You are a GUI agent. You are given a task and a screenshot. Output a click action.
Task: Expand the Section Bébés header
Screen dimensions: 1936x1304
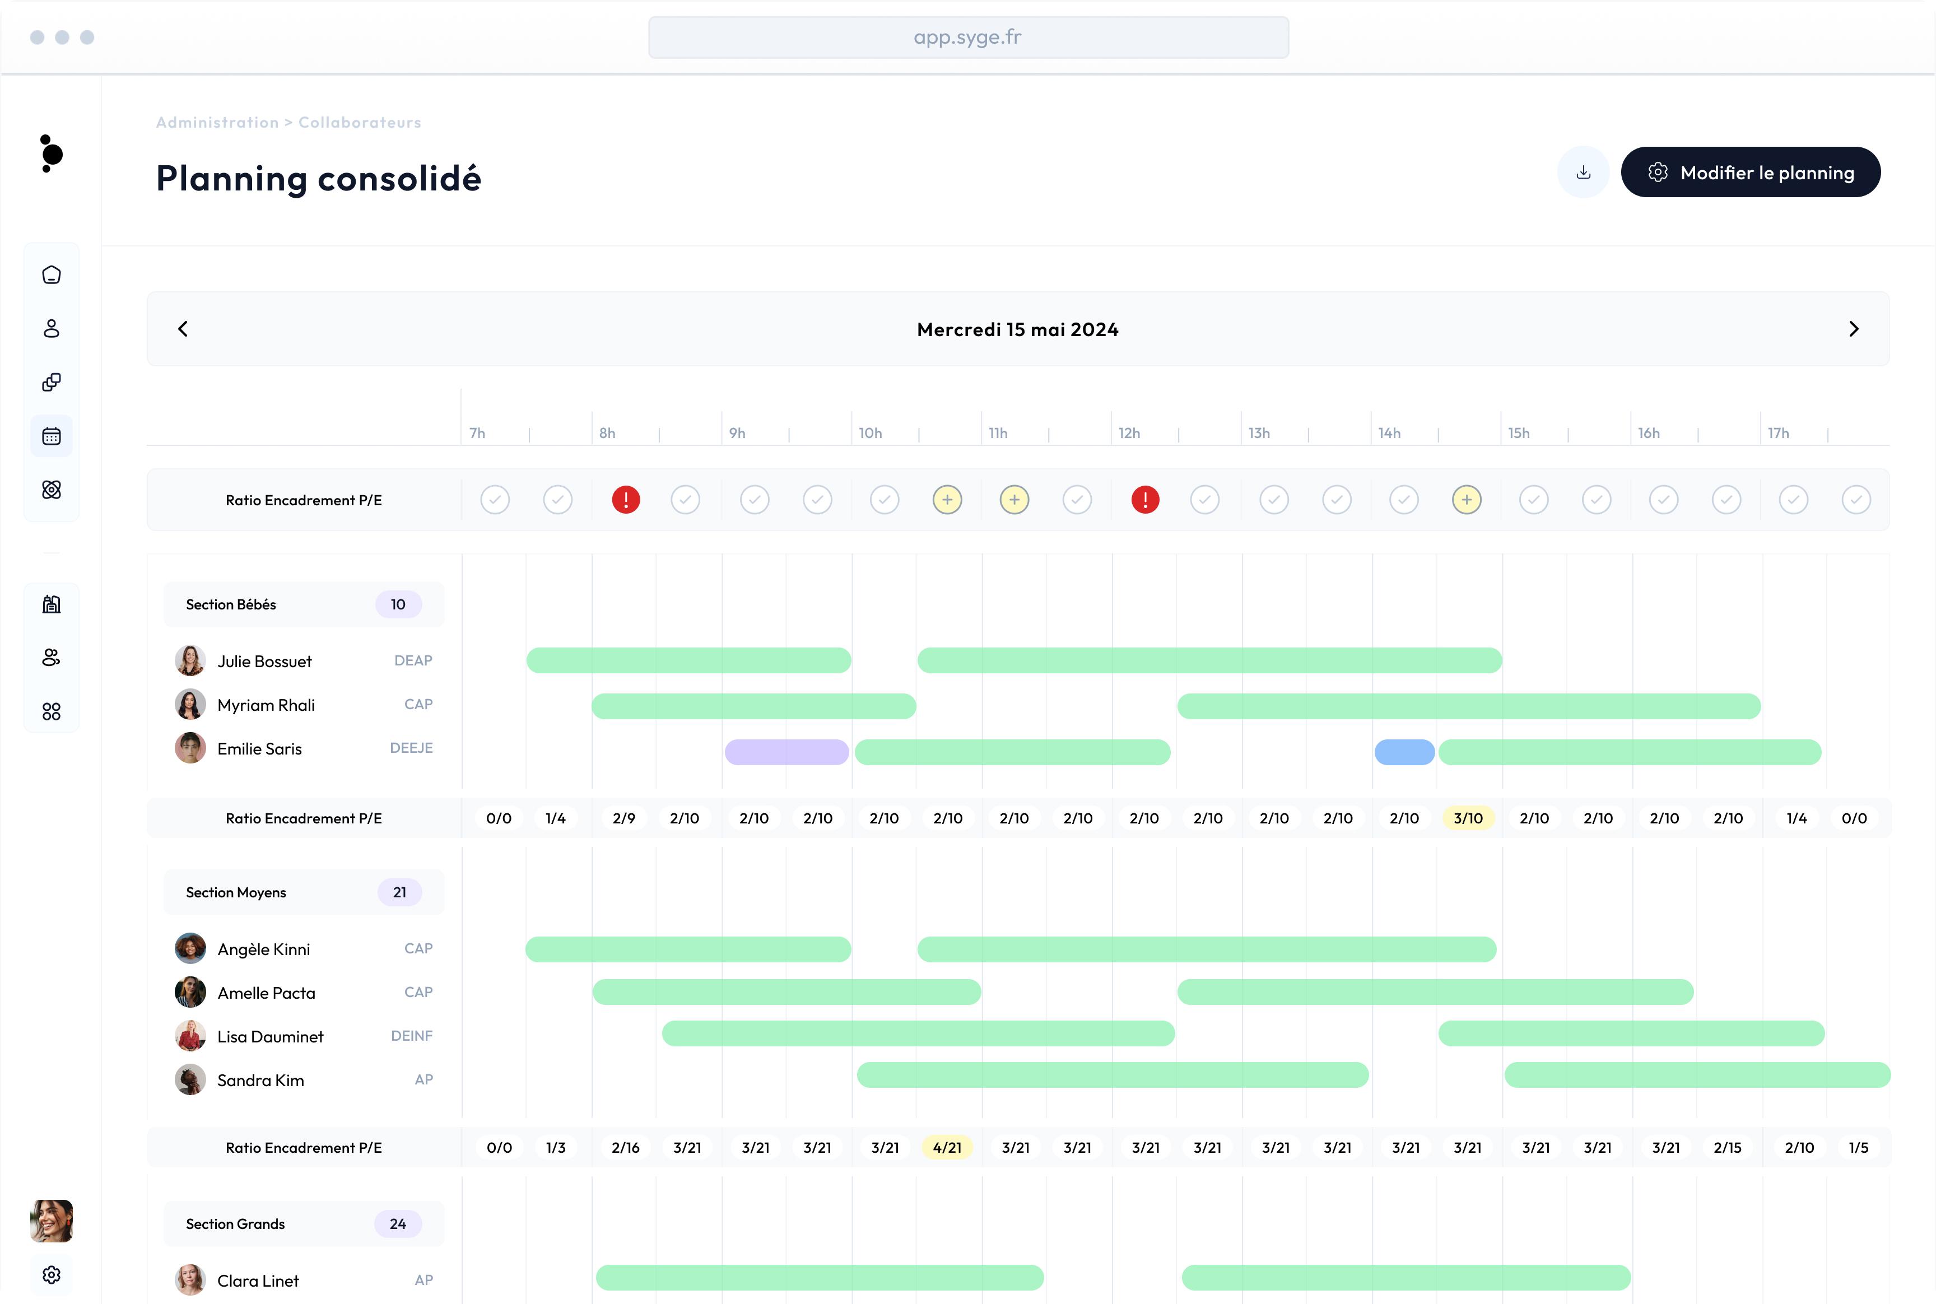point(304,604)
